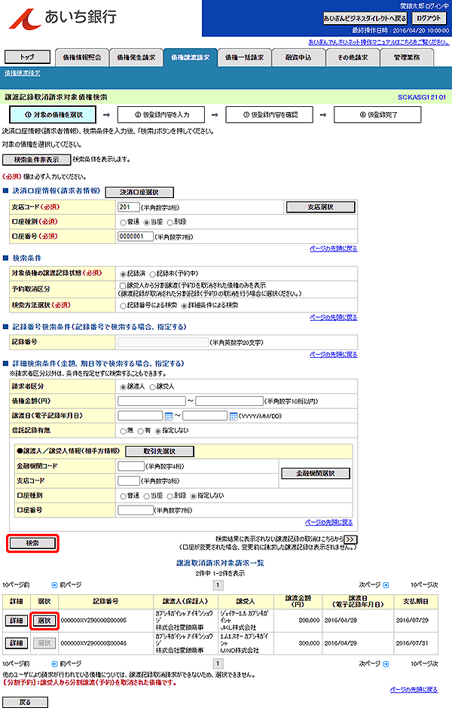Select 無 for 信託記録有無

pos(123,431)
